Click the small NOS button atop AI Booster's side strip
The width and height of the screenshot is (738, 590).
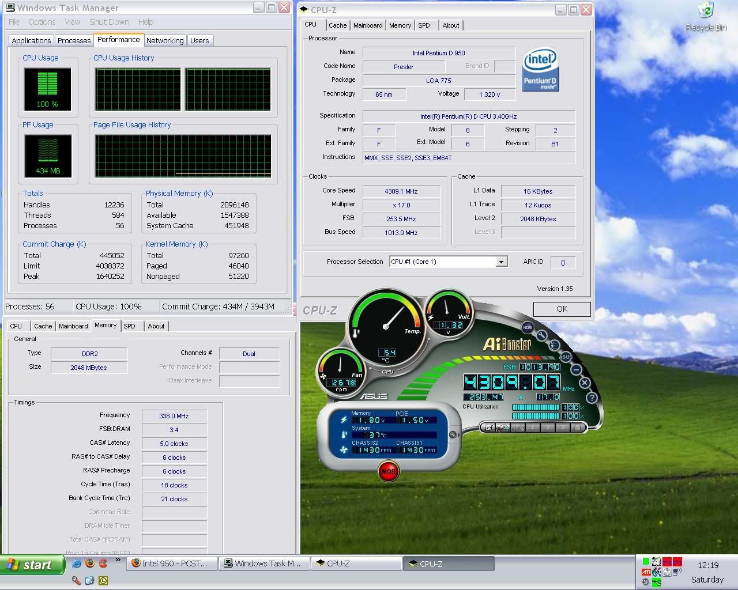pos(527,327)
